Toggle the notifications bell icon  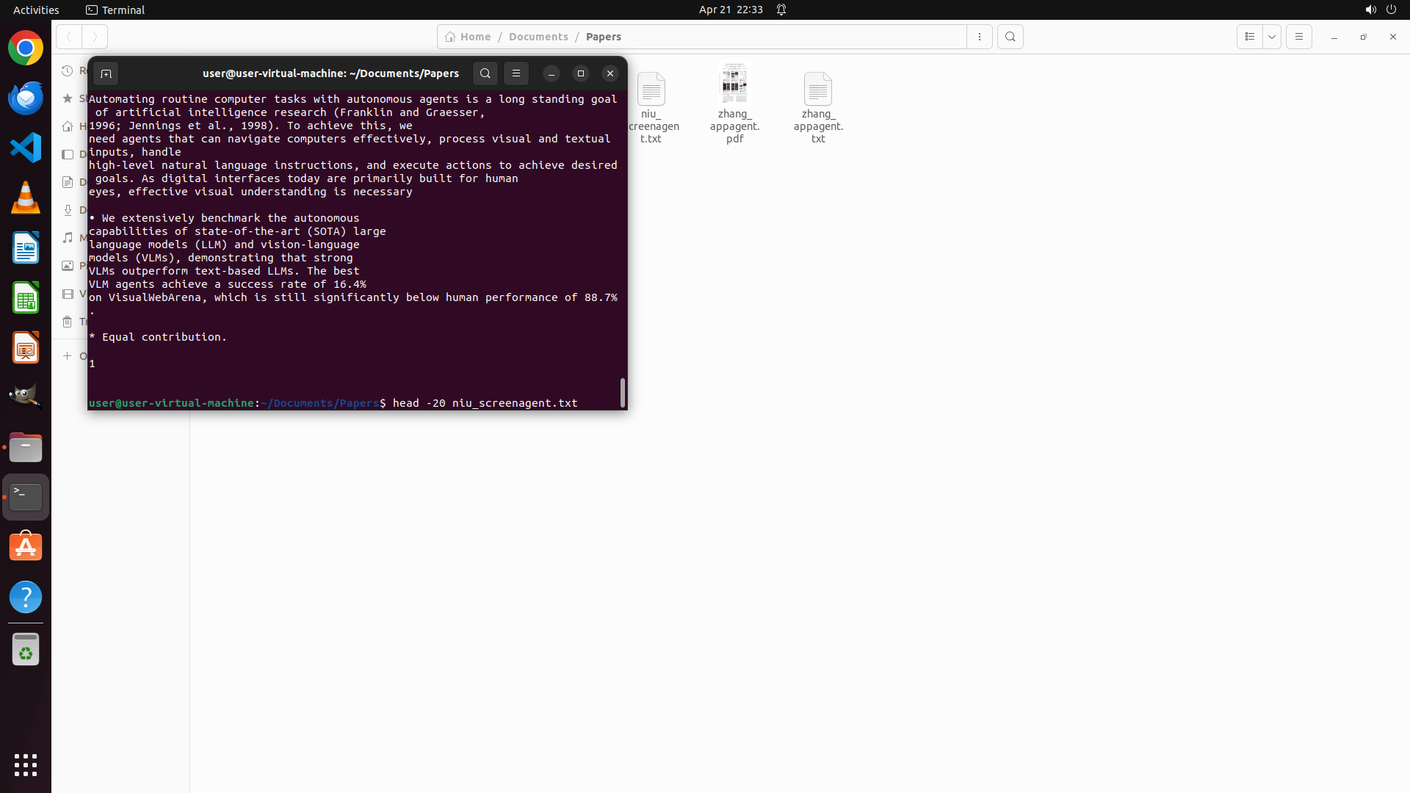pos(781,10)
